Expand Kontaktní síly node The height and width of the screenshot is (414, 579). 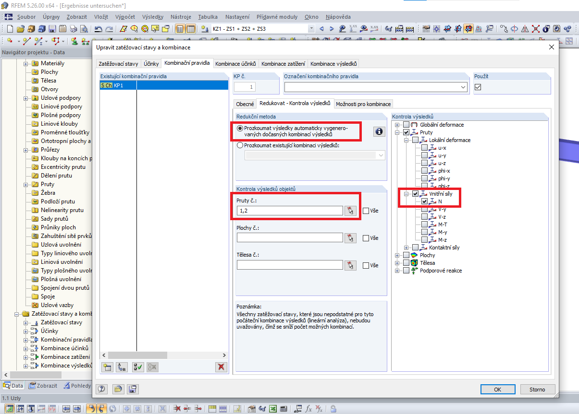click(406, 248)
